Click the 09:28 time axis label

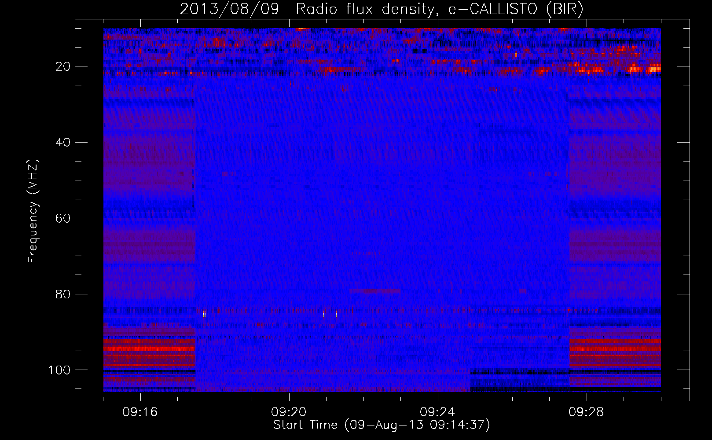(586, 412)
